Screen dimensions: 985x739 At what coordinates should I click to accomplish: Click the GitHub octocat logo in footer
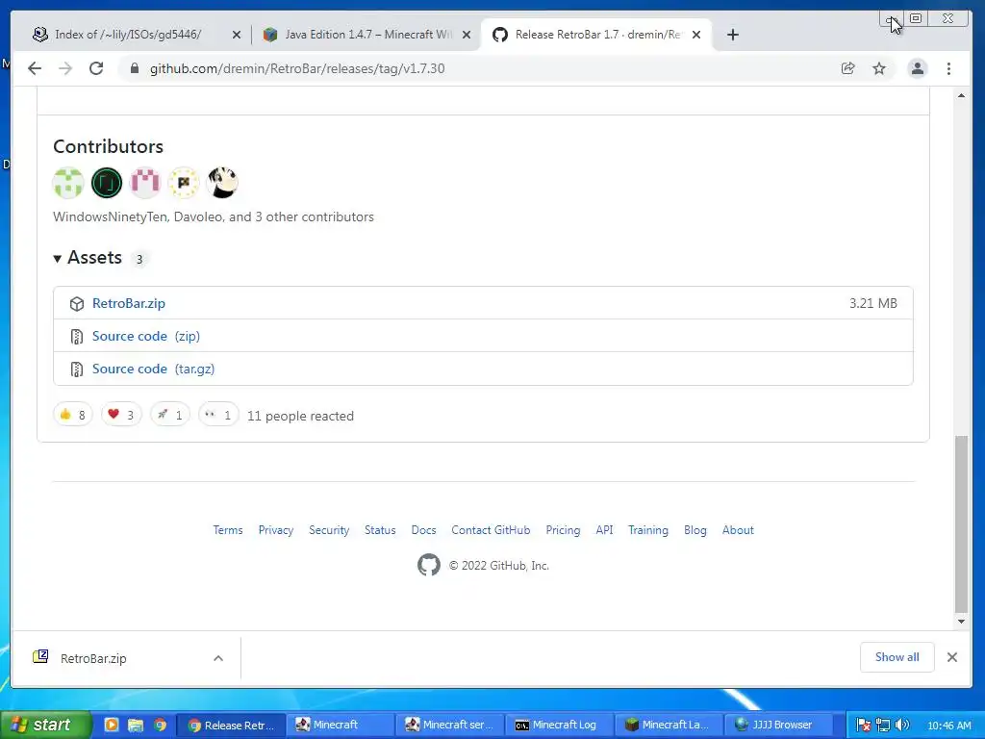tap(429, 565)
